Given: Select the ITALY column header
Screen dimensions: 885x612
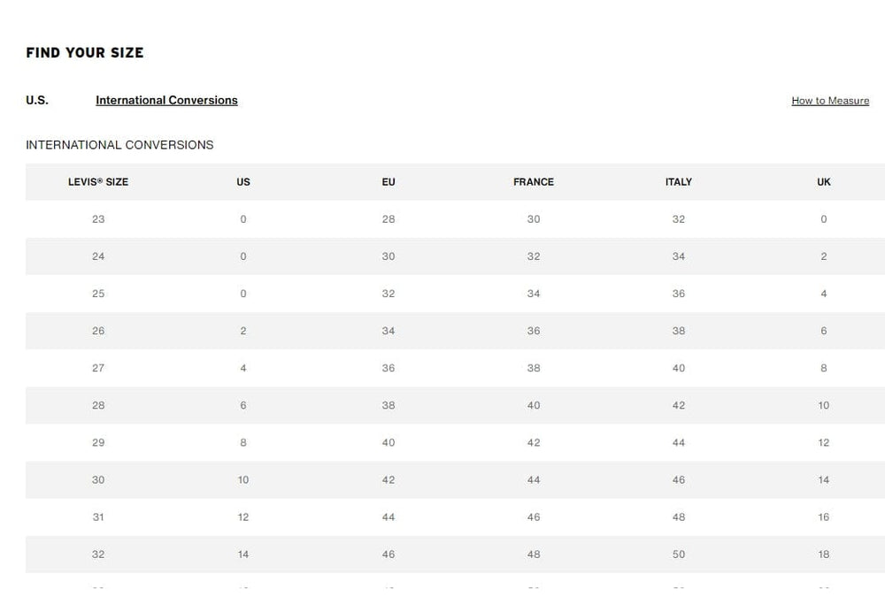Looking at the screenshot, I should (678, 182).
